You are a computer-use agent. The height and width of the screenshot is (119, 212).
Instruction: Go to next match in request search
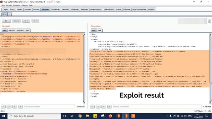pyautogui.click(x=21, y=106)
